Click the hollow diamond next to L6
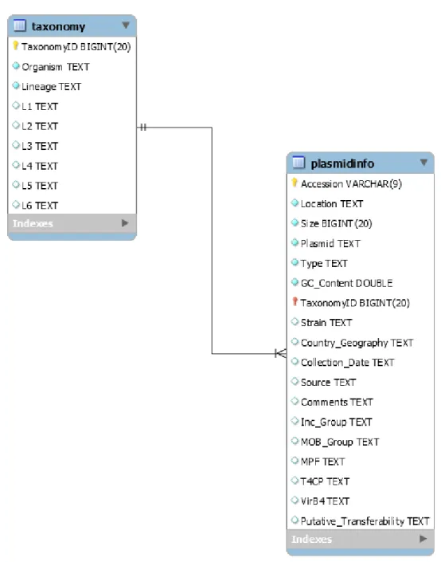Screen dimensions: 441x562 16,204
